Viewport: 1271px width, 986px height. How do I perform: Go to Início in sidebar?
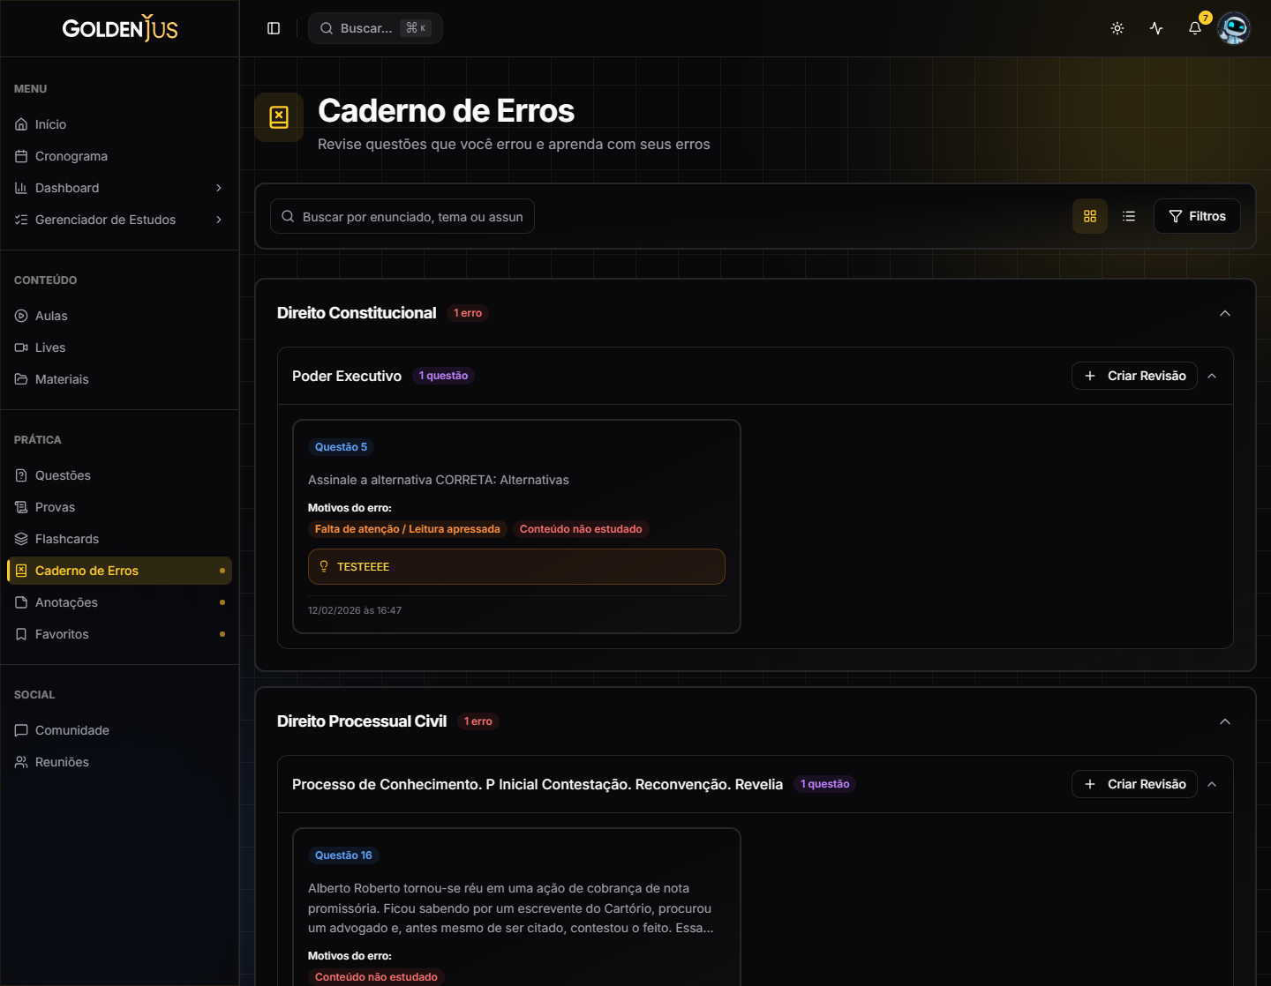click(119, 124)
